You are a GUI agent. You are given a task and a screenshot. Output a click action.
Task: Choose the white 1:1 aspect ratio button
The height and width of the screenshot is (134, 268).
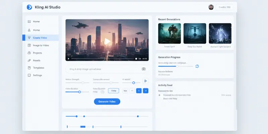coord(132,91)
